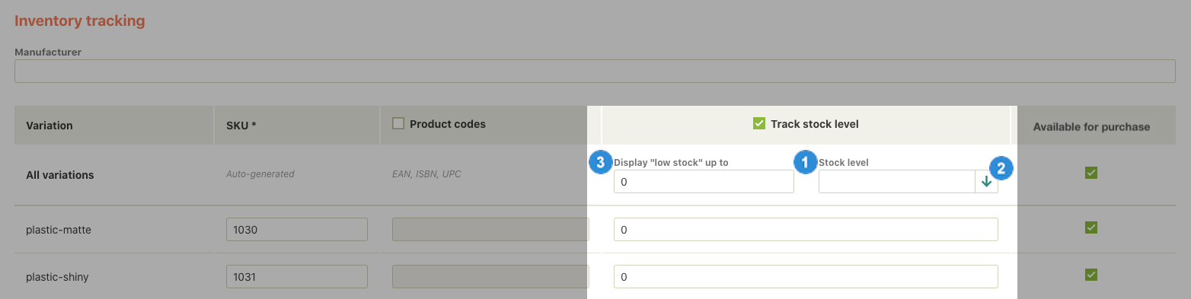Enable the Product codes checkbox

(398, 124)
